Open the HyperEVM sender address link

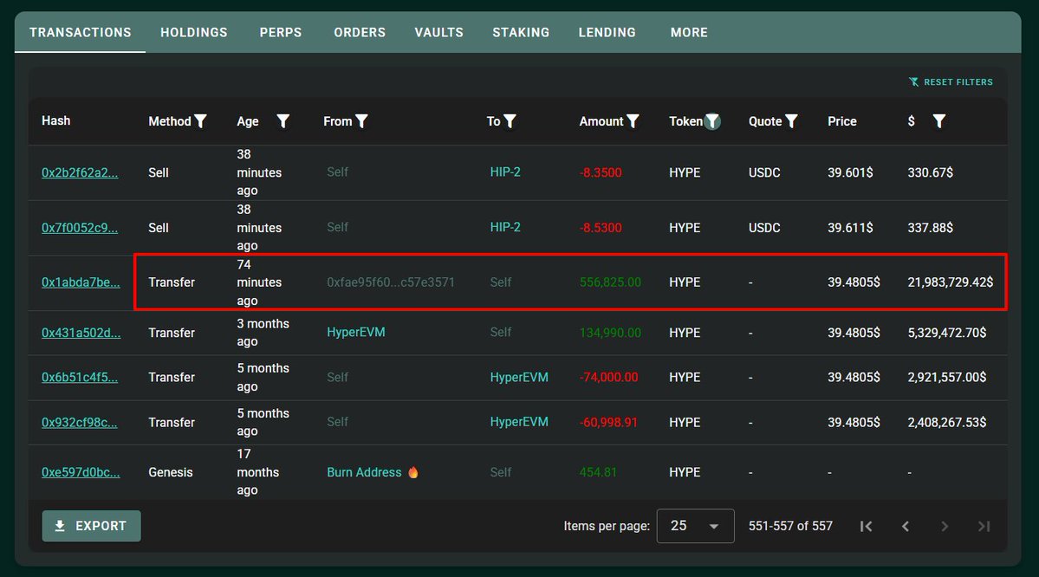[356, 332]
